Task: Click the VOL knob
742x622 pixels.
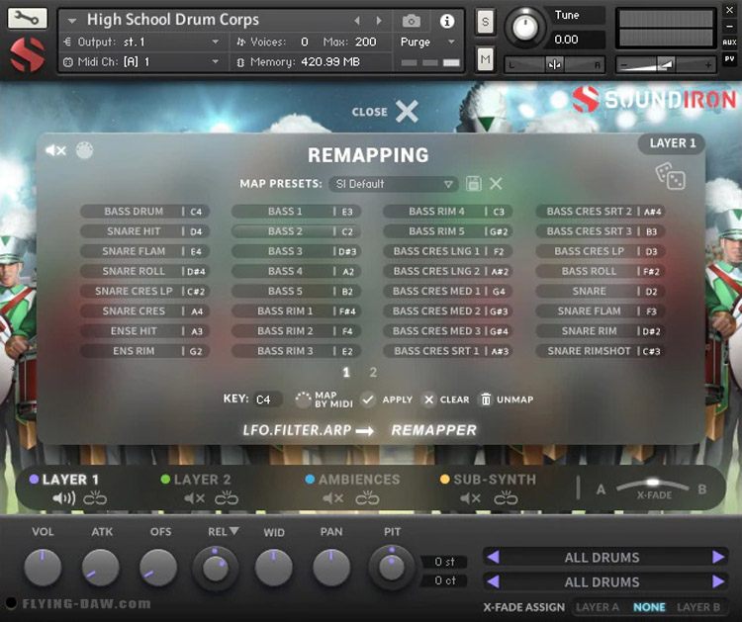Action: click(x=43, y=568)
